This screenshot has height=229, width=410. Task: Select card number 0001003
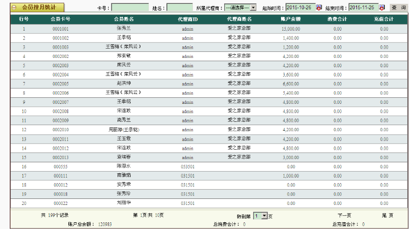60,48
